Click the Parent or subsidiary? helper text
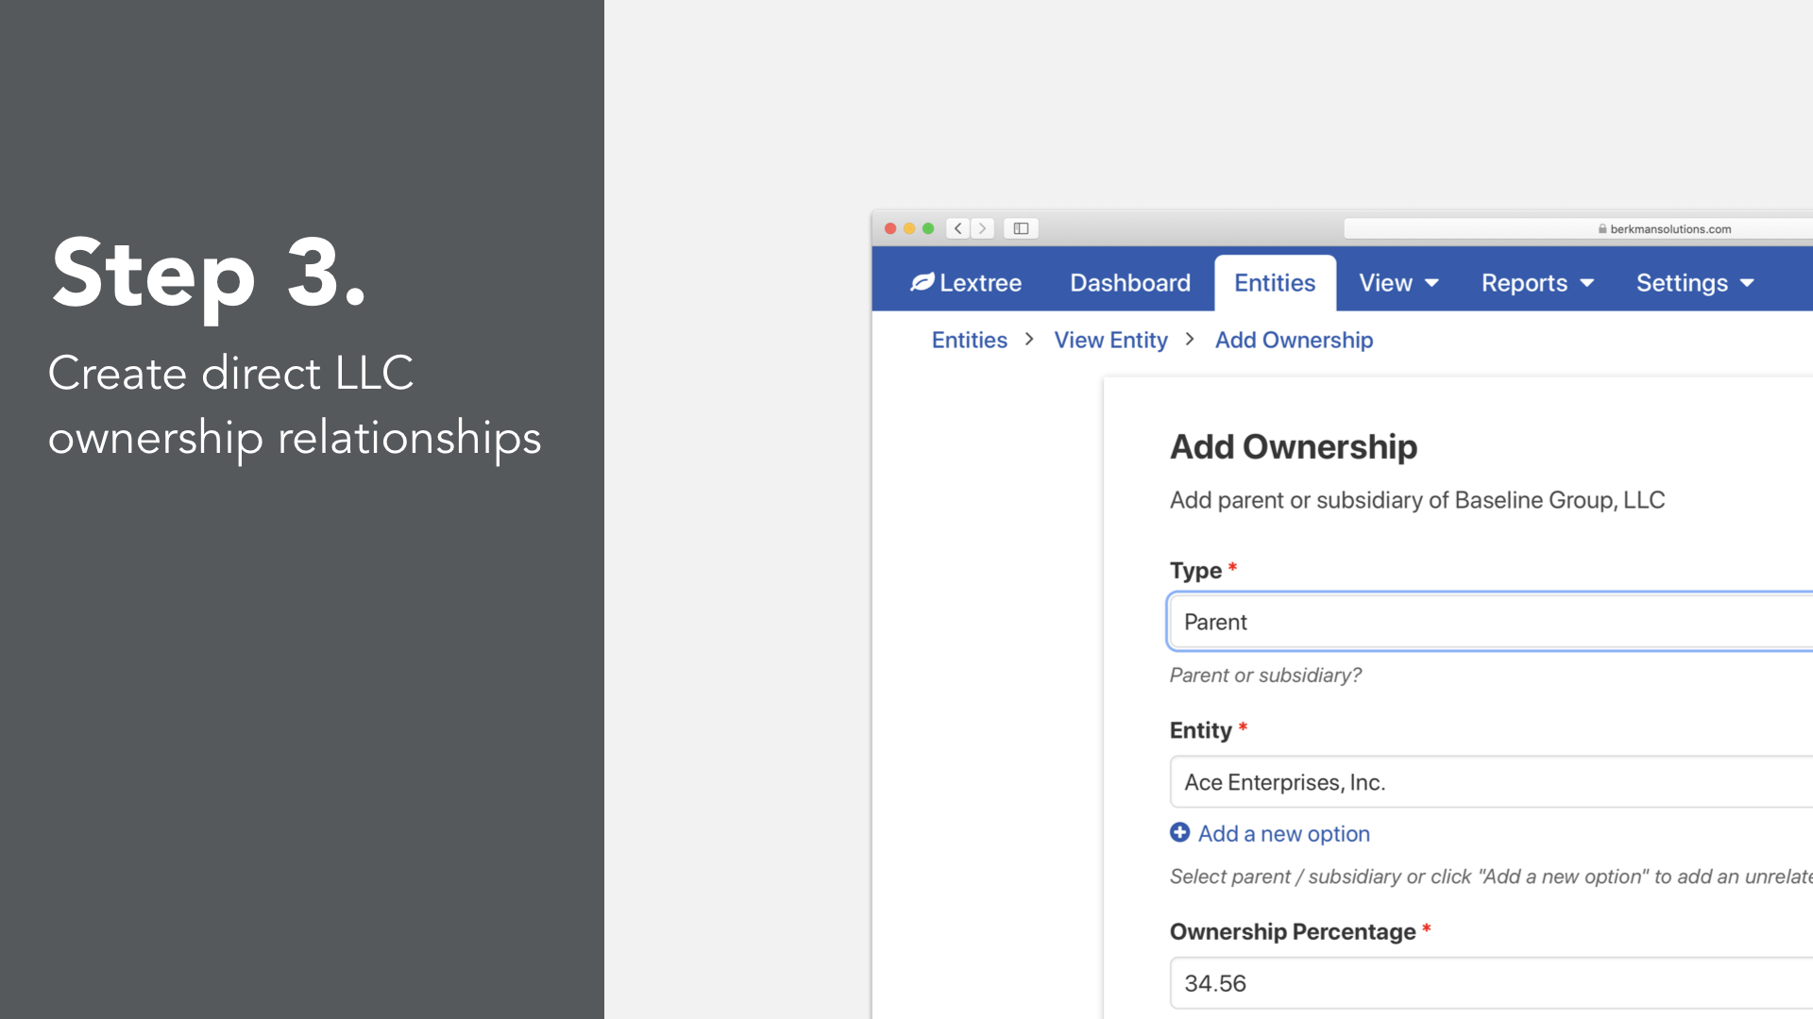Image resolution: width=1813 pixels, height=1019 pixels. tap(1265, 675)
